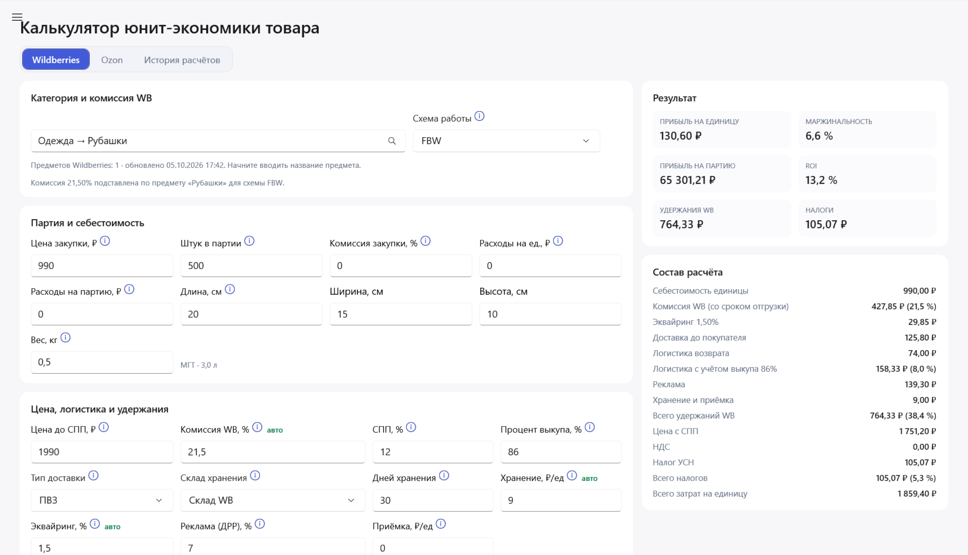Click the Высота, см field

point(550,314)
